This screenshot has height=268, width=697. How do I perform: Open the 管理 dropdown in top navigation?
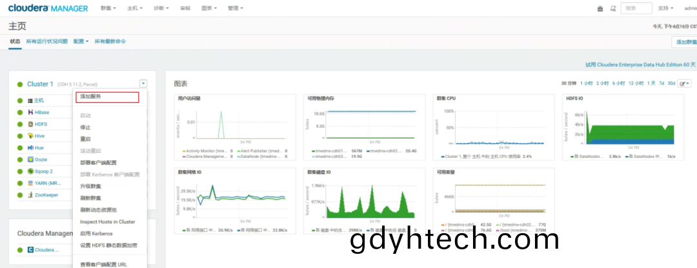tap(236, 8)
